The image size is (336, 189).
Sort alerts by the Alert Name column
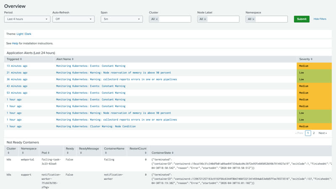point(65,59)
